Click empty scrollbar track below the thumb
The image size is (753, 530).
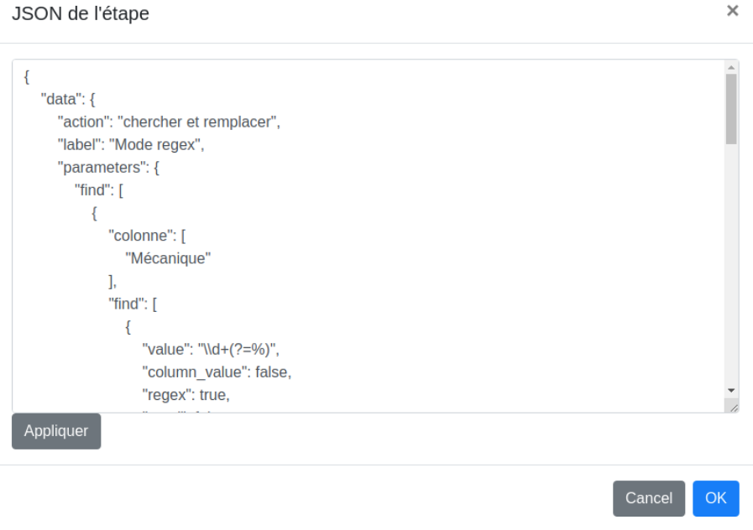[x=731, y=268]
